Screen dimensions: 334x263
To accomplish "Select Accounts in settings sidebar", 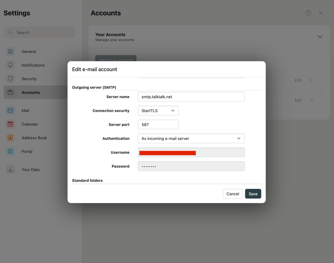I will [x=31, y=92].
